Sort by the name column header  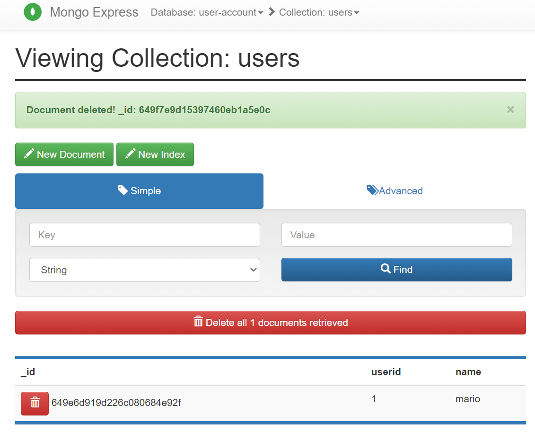(468, 372)
